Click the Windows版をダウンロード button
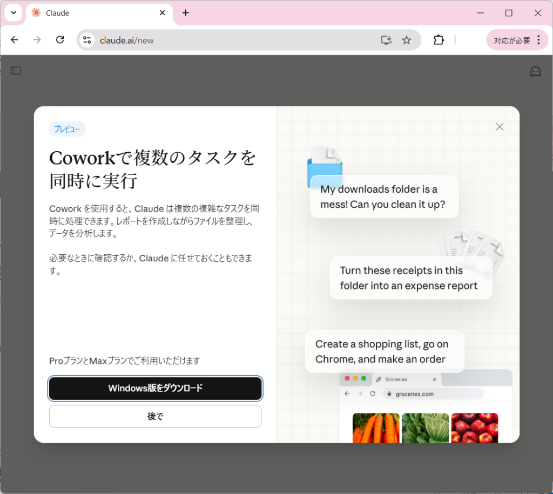 pos(156,388)
